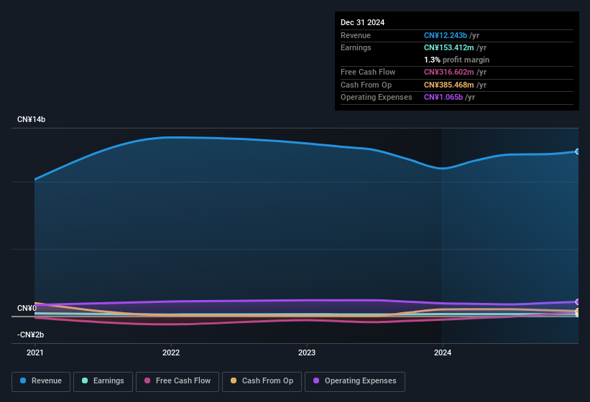
Task: Click the CN¥385.468m cash from op value
Action: pyautogui.click(x=449, y=85)
